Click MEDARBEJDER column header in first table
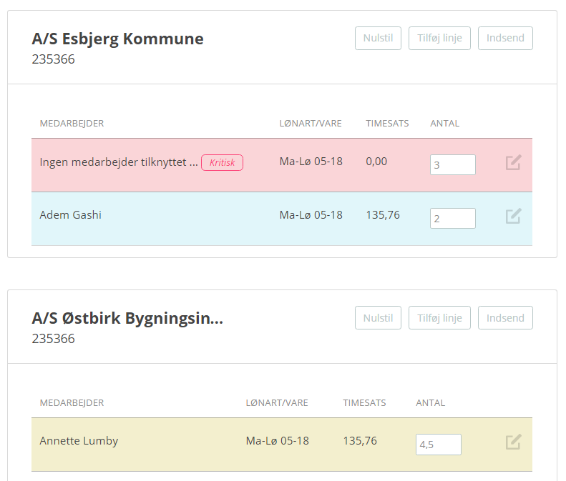The height and width of the screenshot is (481, 566). (x=72, y=124)
